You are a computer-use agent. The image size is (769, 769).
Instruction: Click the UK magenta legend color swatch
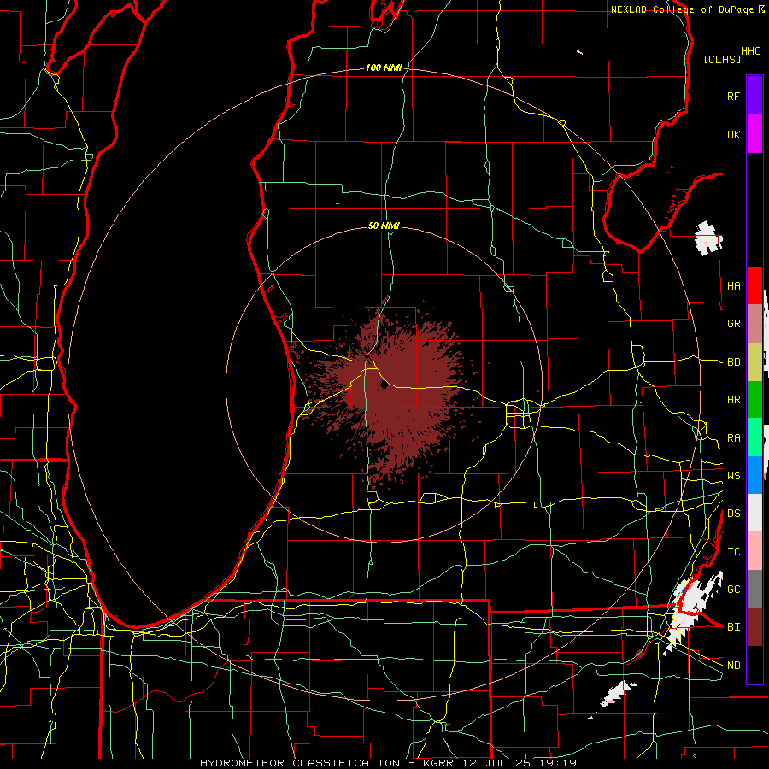pyautogui.click(x=754, y=134)
